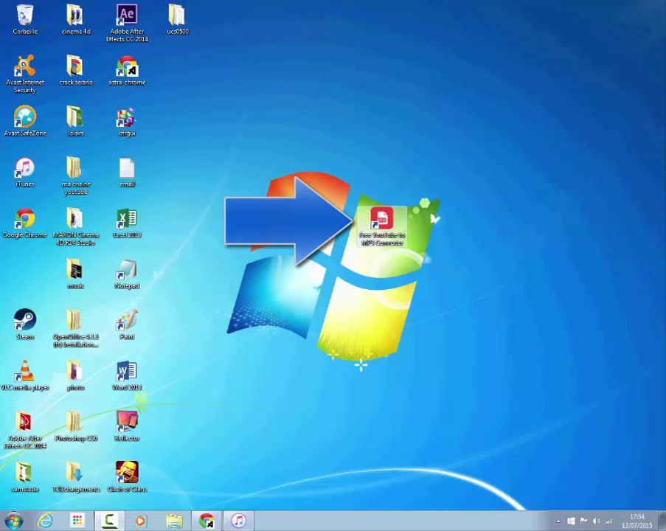Select the Word 2013 shortcut
Image resolution: width=666 pixels, height=531 pixels.
(127, 375)
